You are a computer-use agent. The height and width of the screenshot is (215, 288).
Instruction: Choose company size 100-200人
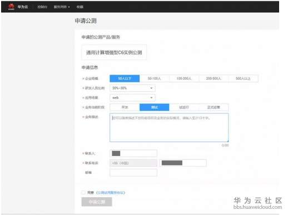(x=184, y=79)
